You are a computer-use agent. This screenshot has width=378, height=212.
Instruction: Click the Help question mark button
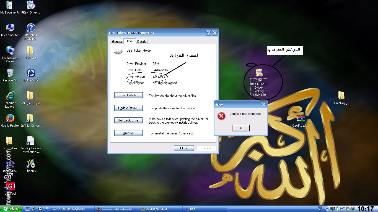pos(209,33)
